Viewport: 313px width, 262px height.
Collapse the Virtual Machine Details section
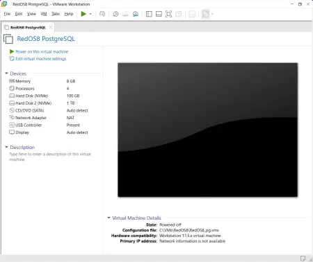109,218
